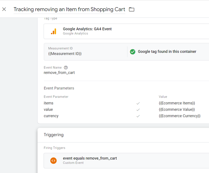Screen dimensions: 209x173
Task: Open the Triggering configuration section
Action: [54, 135]
